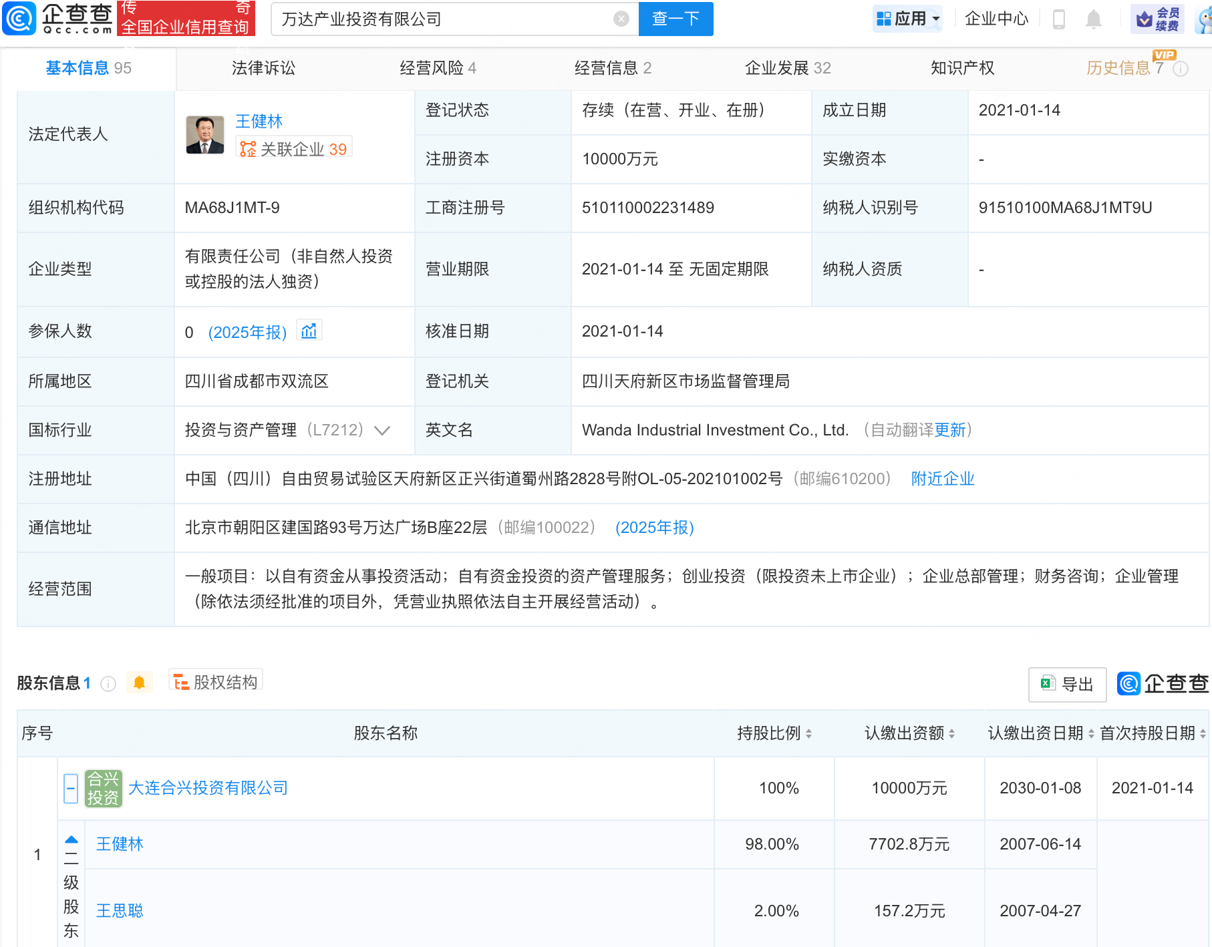This screenshot has width=1212, height=947.
Task: Click the 注册资本 value 10000万元
Action: click(619, 159)
